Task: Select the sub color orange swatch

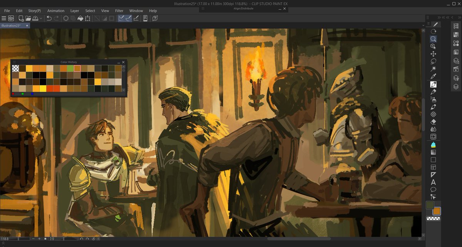Action: [437, 211]
